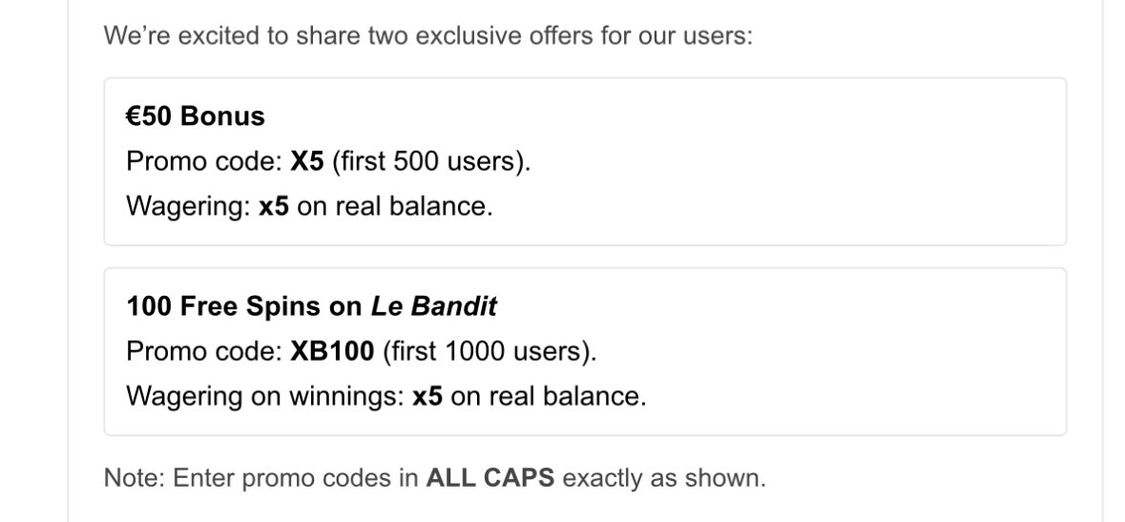This screenshot has width=1125, height=522.
Task: Click "Promo code:" label in €50 Bonus card
Action: pos(204,161)
